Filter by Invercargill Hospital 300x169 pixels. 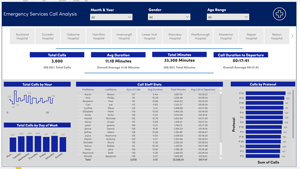point(124,36)
